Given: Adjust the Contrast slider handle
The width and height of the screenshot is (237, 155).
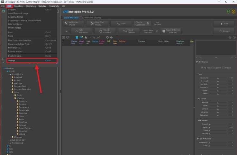Looking at the screenshot, I should click(x=218, y=81).
